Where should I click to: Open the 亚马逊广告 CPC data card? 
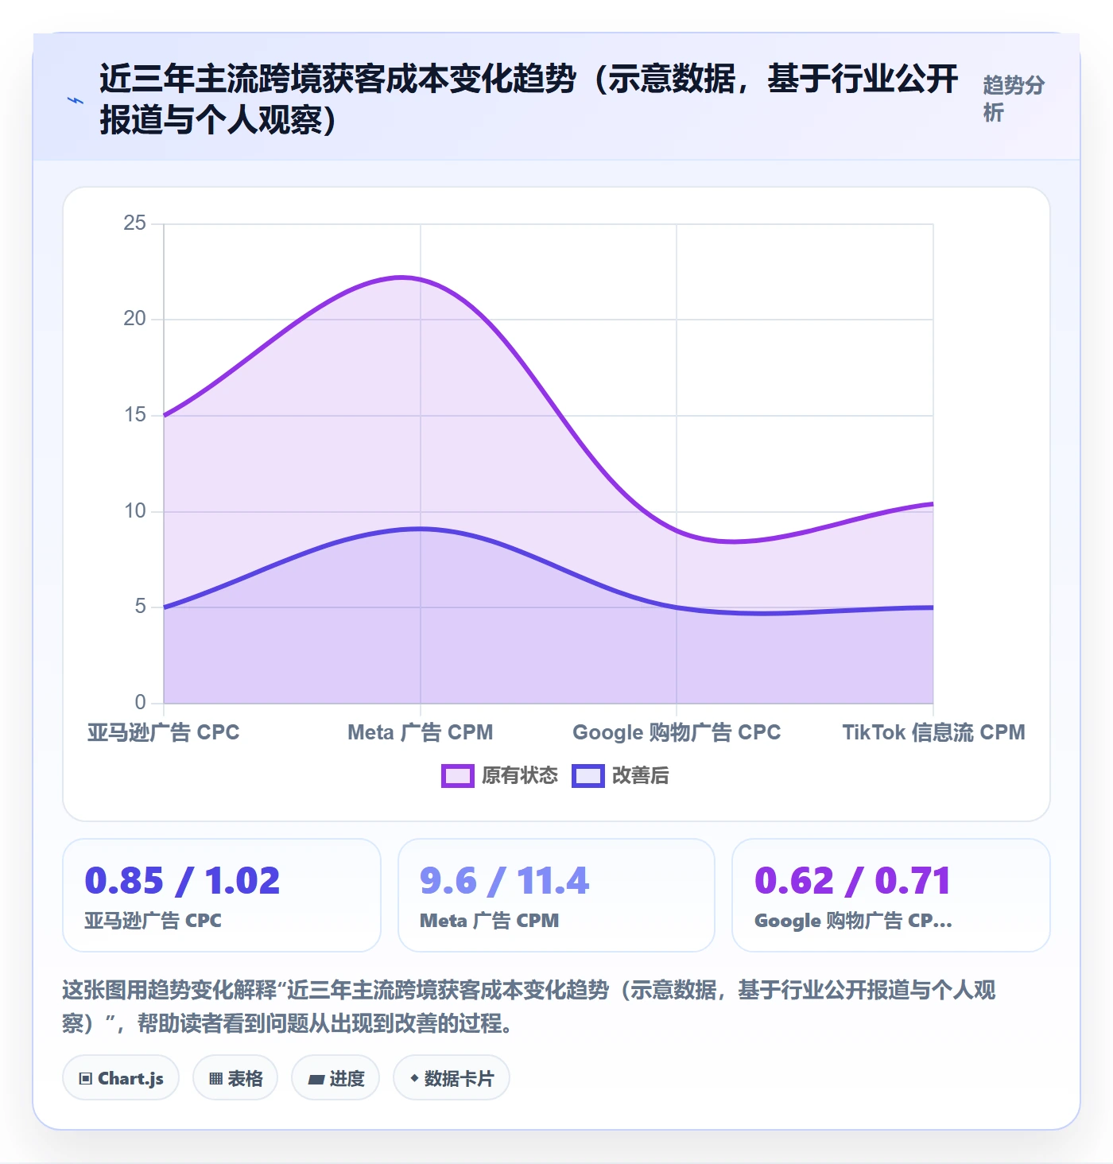point(222,895)
